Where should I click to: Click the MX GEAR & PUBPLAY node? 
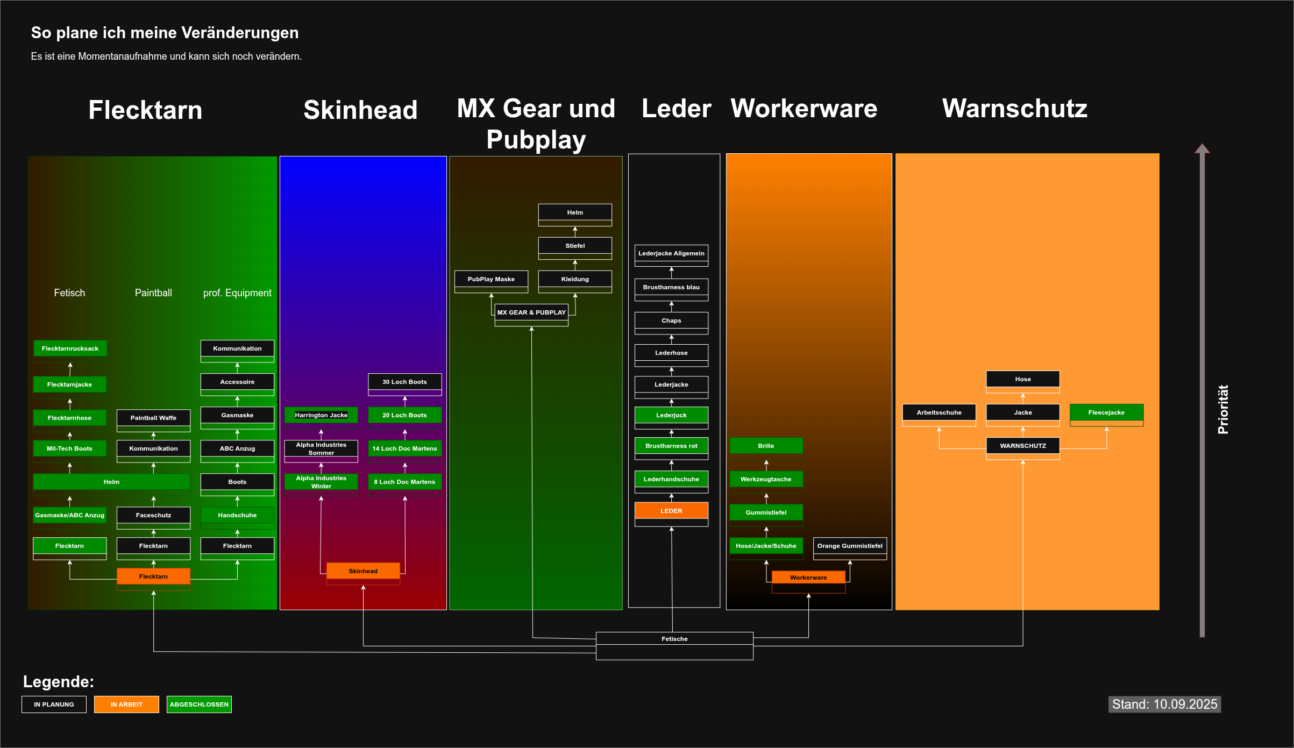click(531, 312)
